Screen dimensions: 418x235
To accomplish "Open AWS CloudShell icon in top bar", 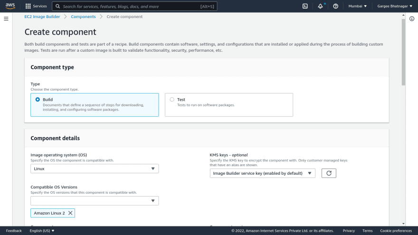I will click(305, 6).
